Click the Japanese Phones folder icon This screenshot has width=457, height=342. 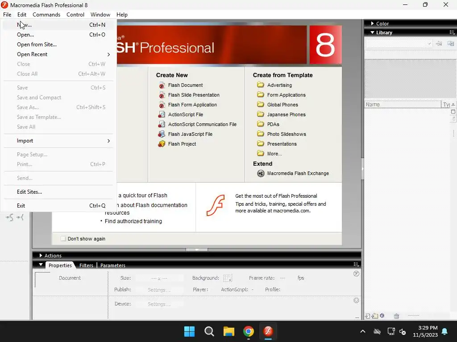261,114
